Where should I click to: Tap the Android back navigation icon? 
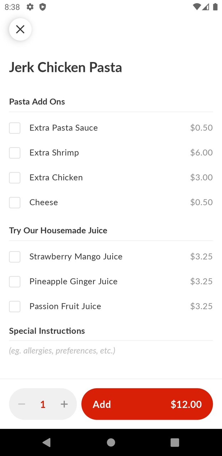click(46, 442)
